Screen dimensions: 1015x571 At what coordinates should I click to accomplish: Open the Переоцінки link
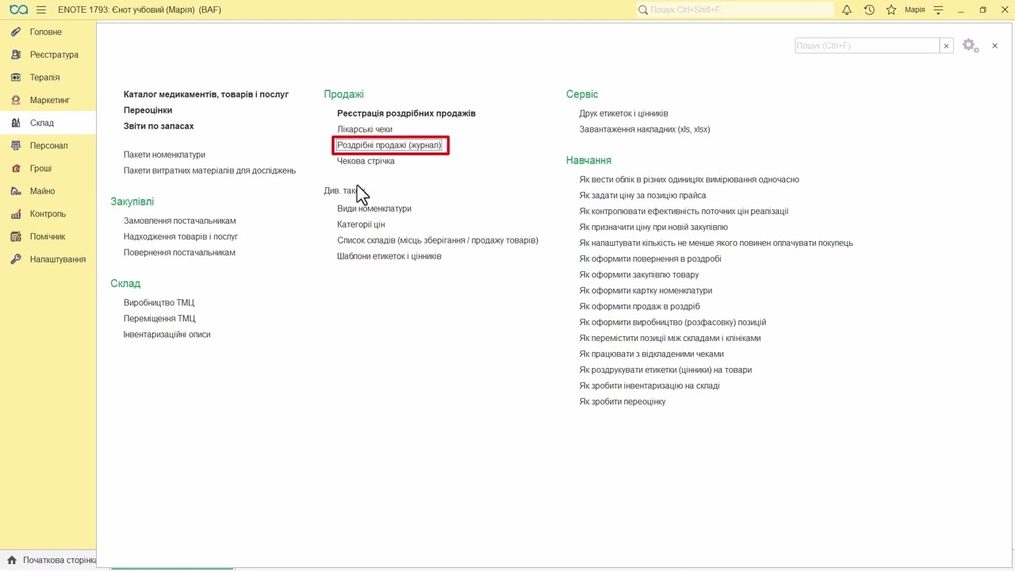point(147,110)
